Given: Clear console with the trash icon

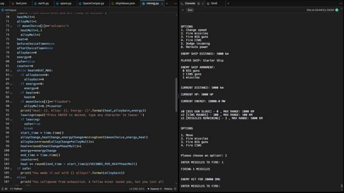Looking at the screenshot, I should (x=198, y=3).
